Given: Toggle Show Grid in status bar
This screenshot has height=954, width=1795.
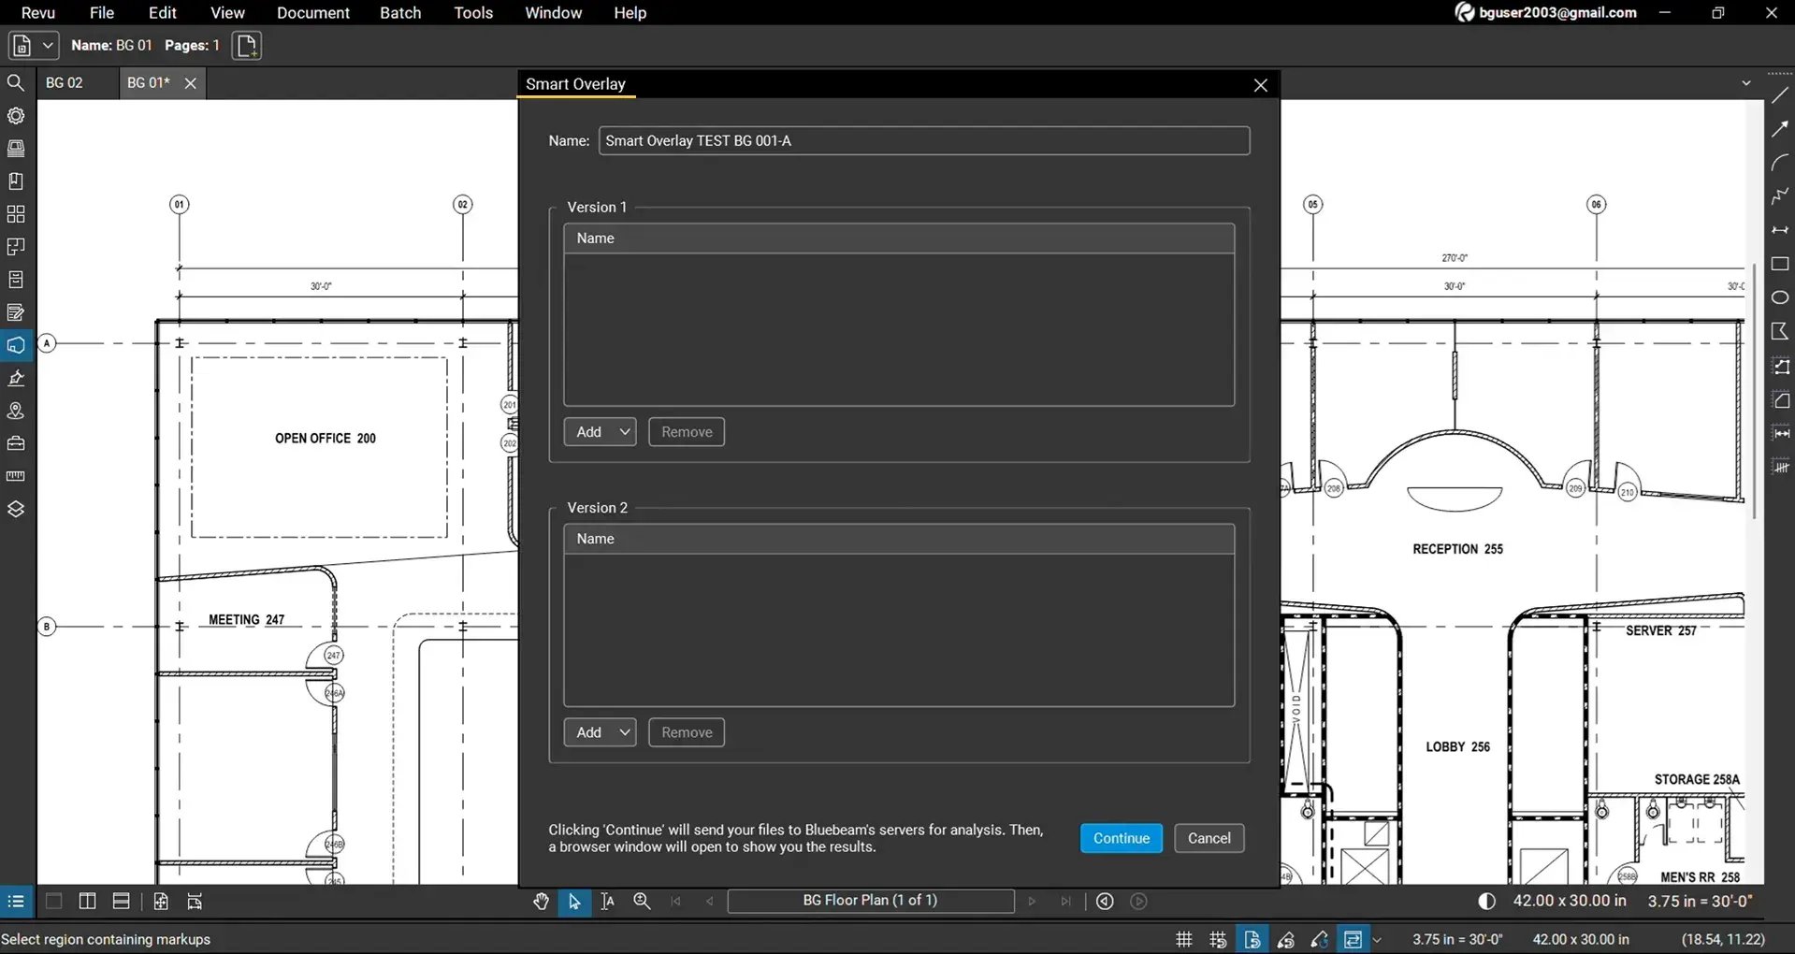Looking at the screenshot, I should [1184, 939].
